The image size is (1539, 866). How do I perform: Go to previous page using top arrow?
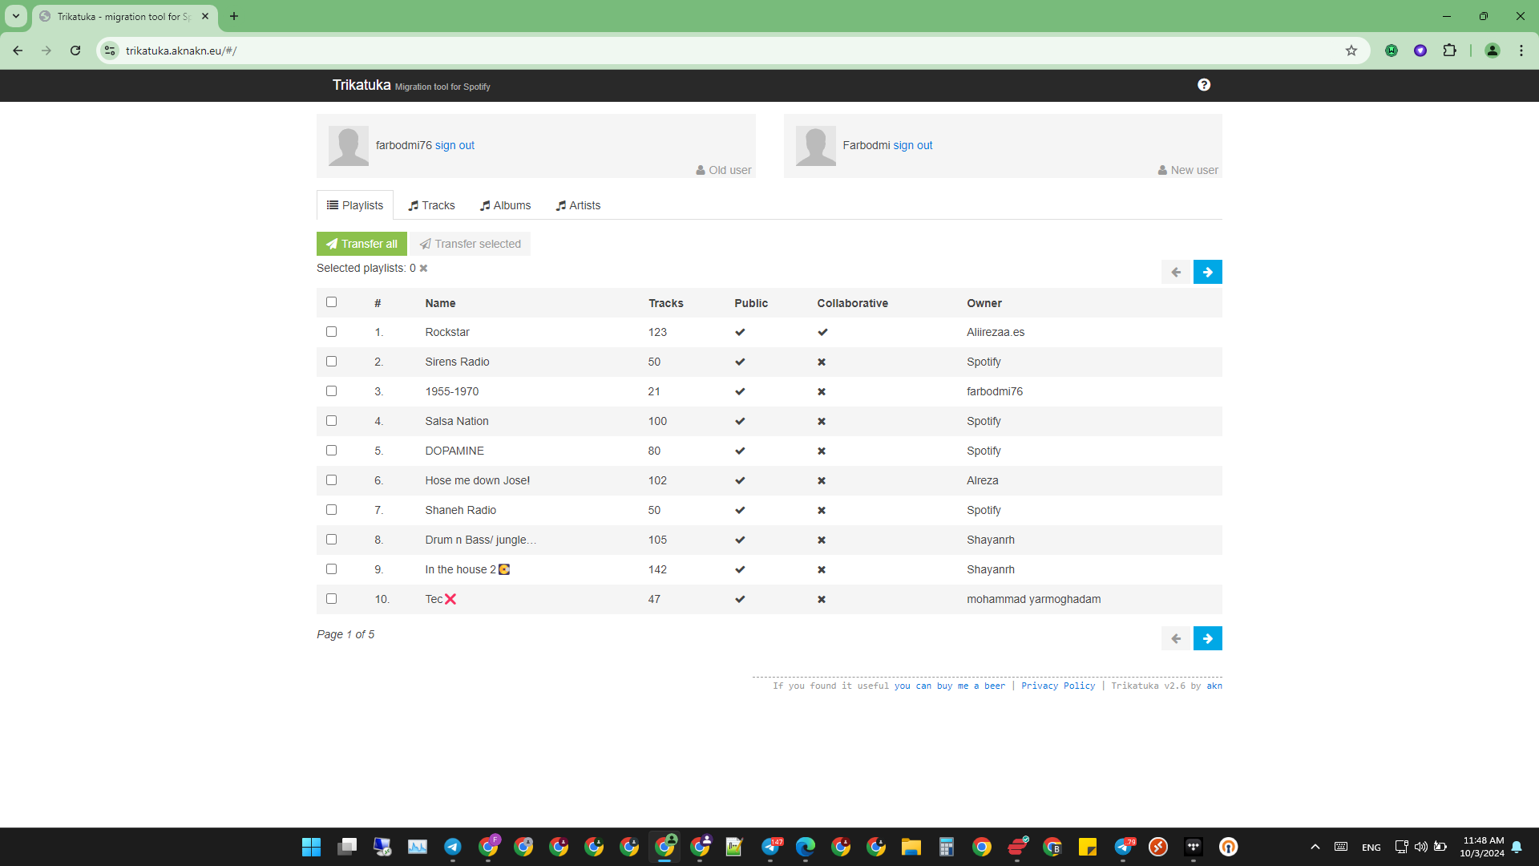(x=1176, y=272)
